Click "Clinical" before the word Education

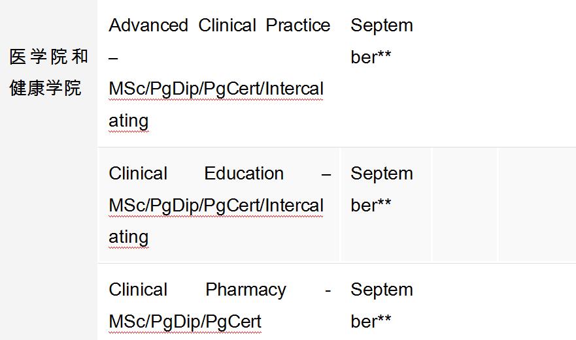coord(138,174)
